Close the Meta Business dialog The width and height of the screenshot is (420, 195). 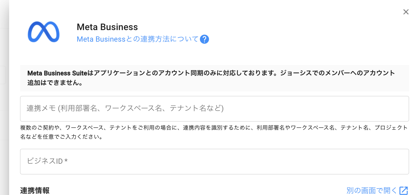(x=406, y=12)
